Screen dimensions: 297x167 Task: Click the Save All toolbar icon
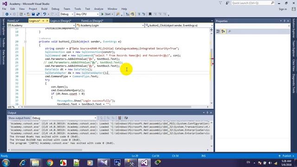(38, 14)
